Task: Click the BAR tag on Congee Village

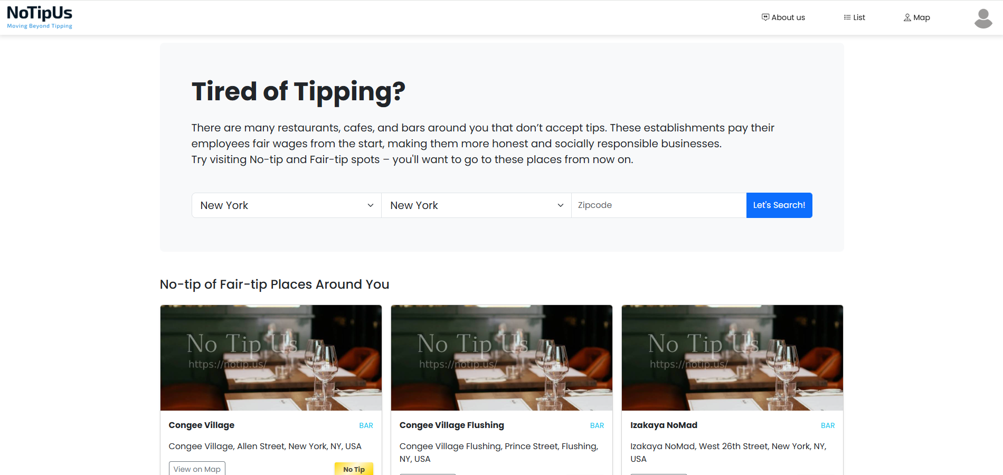Action: coord(366,426)
